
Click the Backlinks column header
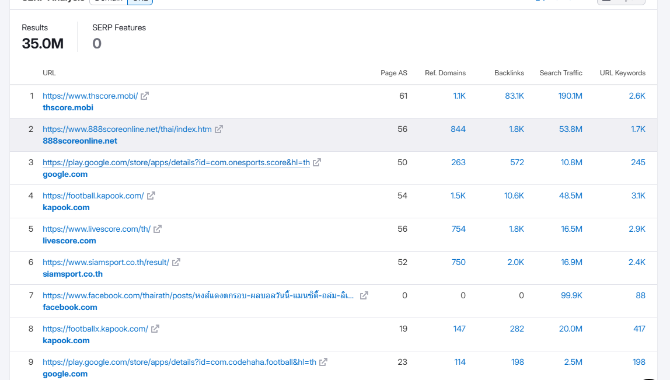510,73
